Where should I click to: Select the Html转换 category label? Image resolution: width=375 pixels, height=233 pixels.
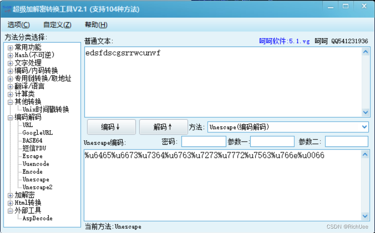[x=28, y=203]
